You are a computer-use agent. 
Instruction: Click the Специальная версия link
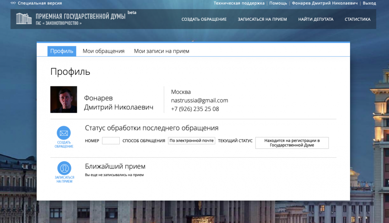click(40, 3)
